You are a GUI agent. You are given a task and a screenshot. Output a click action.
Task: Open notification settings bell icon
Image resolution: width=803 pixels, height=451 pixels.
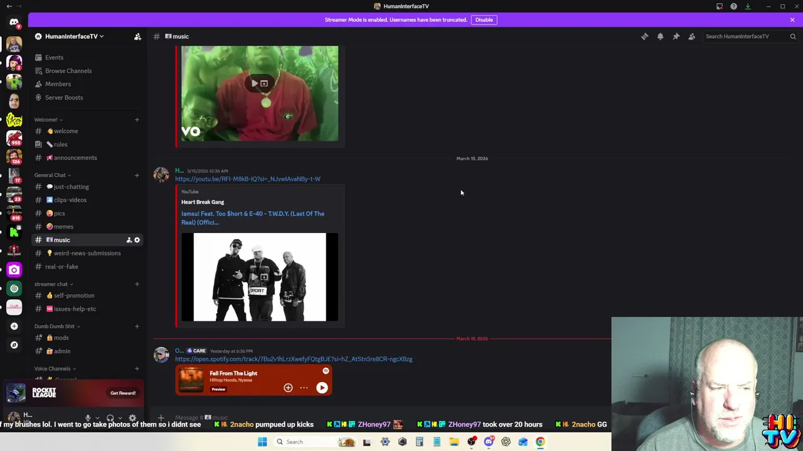pyautogui.click(x=660, y=36)
